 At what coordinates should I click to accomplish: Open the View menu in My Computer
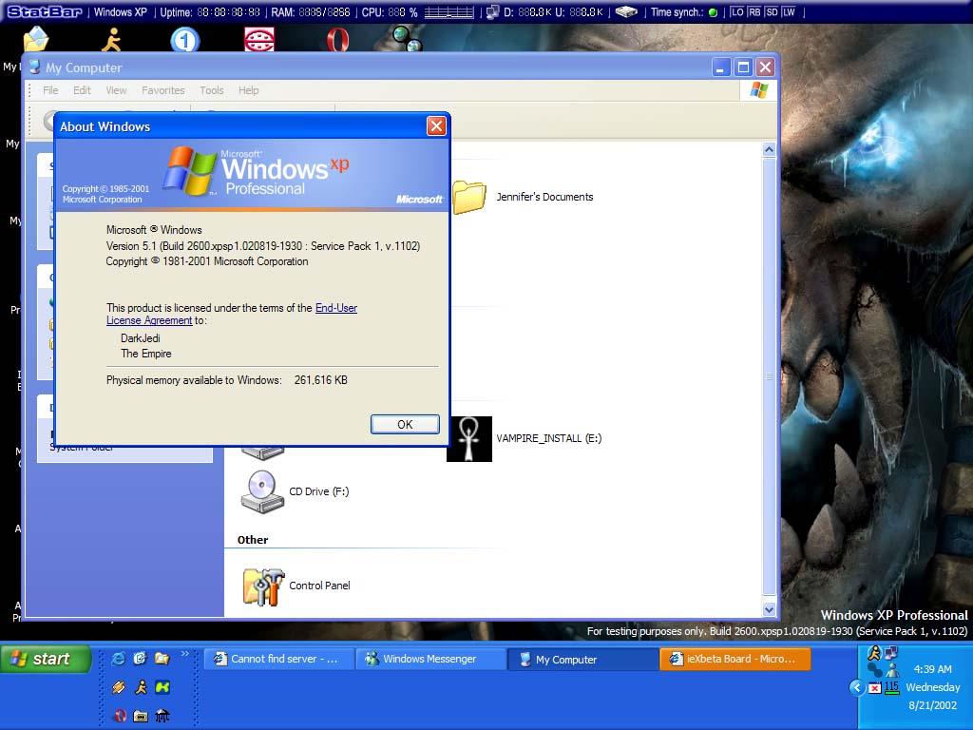(x=116, y=90)
